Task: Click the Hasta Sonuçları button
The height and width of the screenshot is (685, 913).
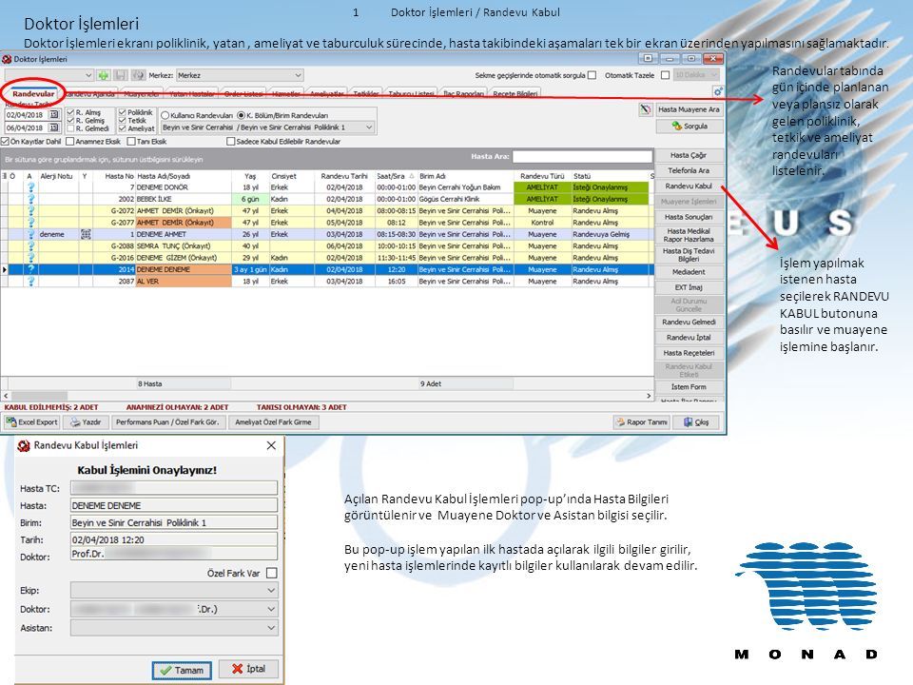Action: 689,217
